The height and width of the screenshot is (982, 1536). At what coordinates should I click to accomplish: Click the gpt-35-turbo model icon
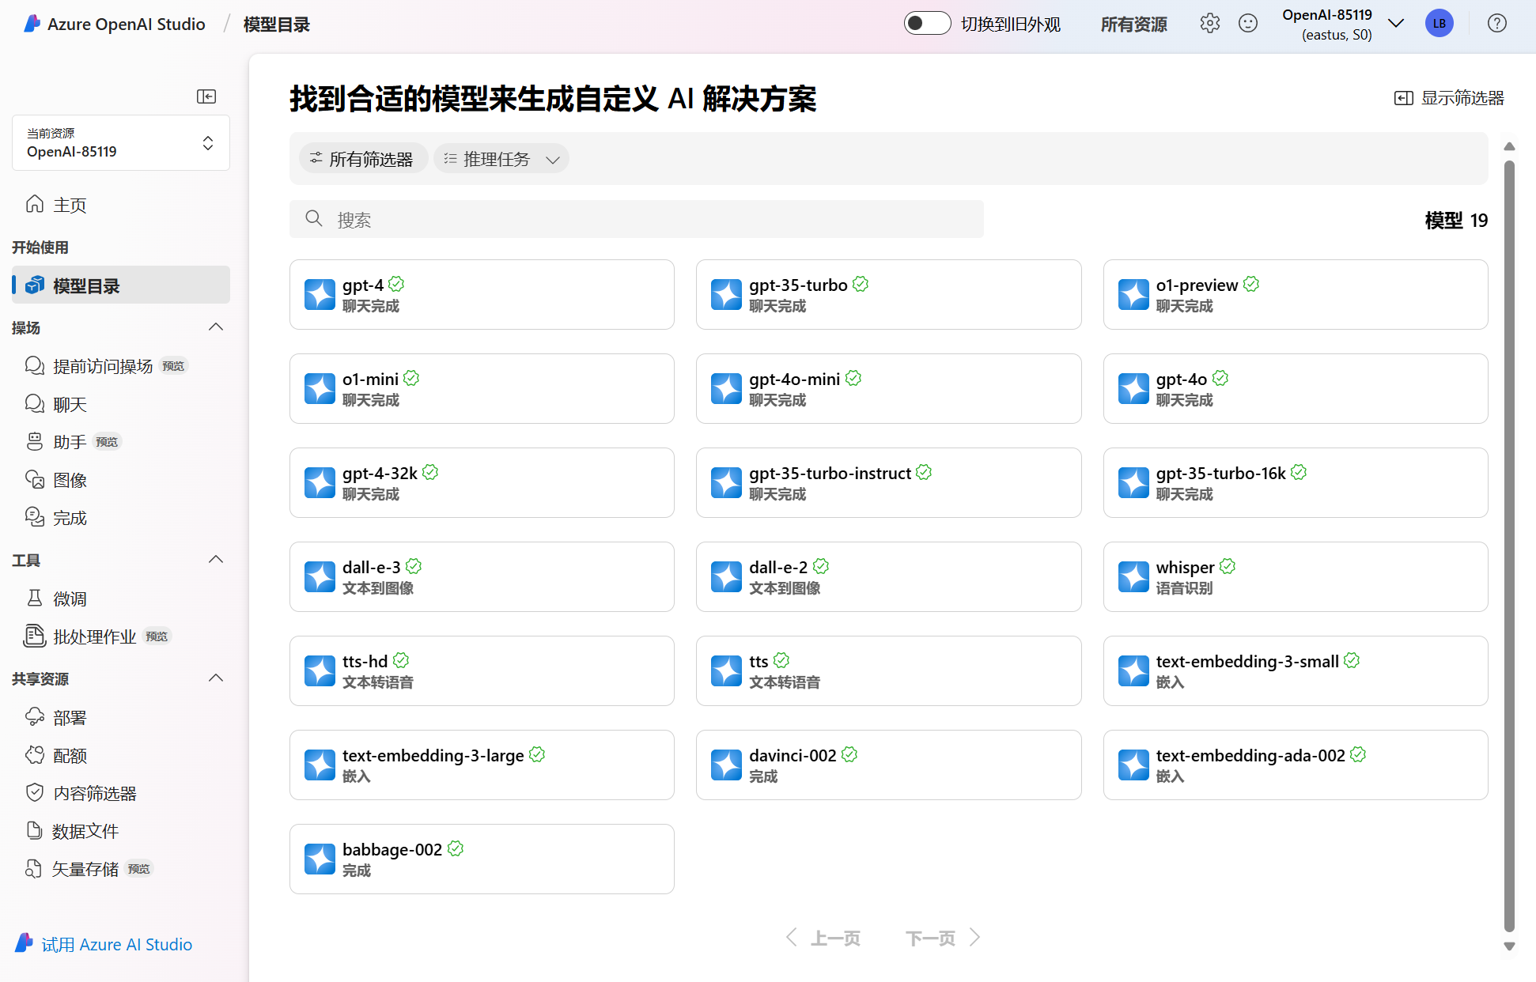[726, 294]
